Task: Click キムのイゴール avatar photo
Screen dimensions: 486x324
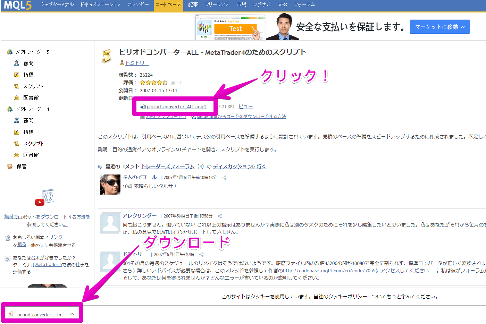Action: pos(110,185)
